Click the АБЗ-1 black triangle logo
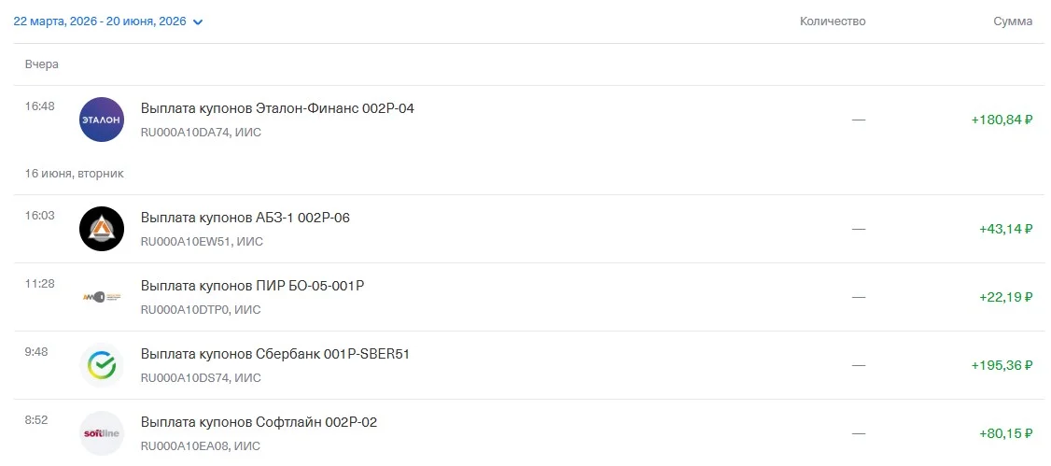This screenshot has height=466, width=1051. pyautogui.click(x=102, y=229)
